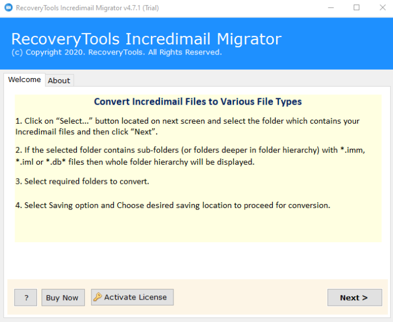Click the Buy Now button
Image resolution: width=393 pixels, height=322 pixels.
[x=62, y=298]
